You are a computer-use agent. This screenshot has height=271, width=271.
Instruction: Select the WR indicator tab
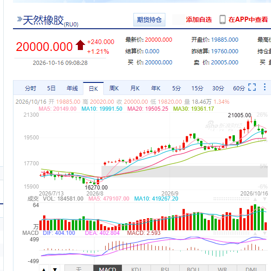point(222,268)
